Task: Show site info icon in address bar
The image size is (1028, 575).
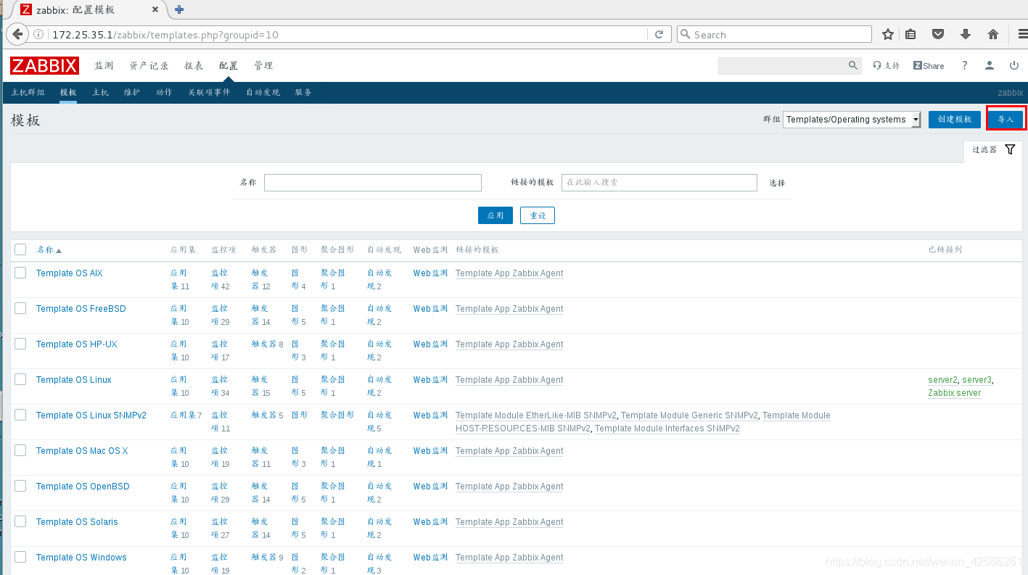Action: (x=38, y=34)
